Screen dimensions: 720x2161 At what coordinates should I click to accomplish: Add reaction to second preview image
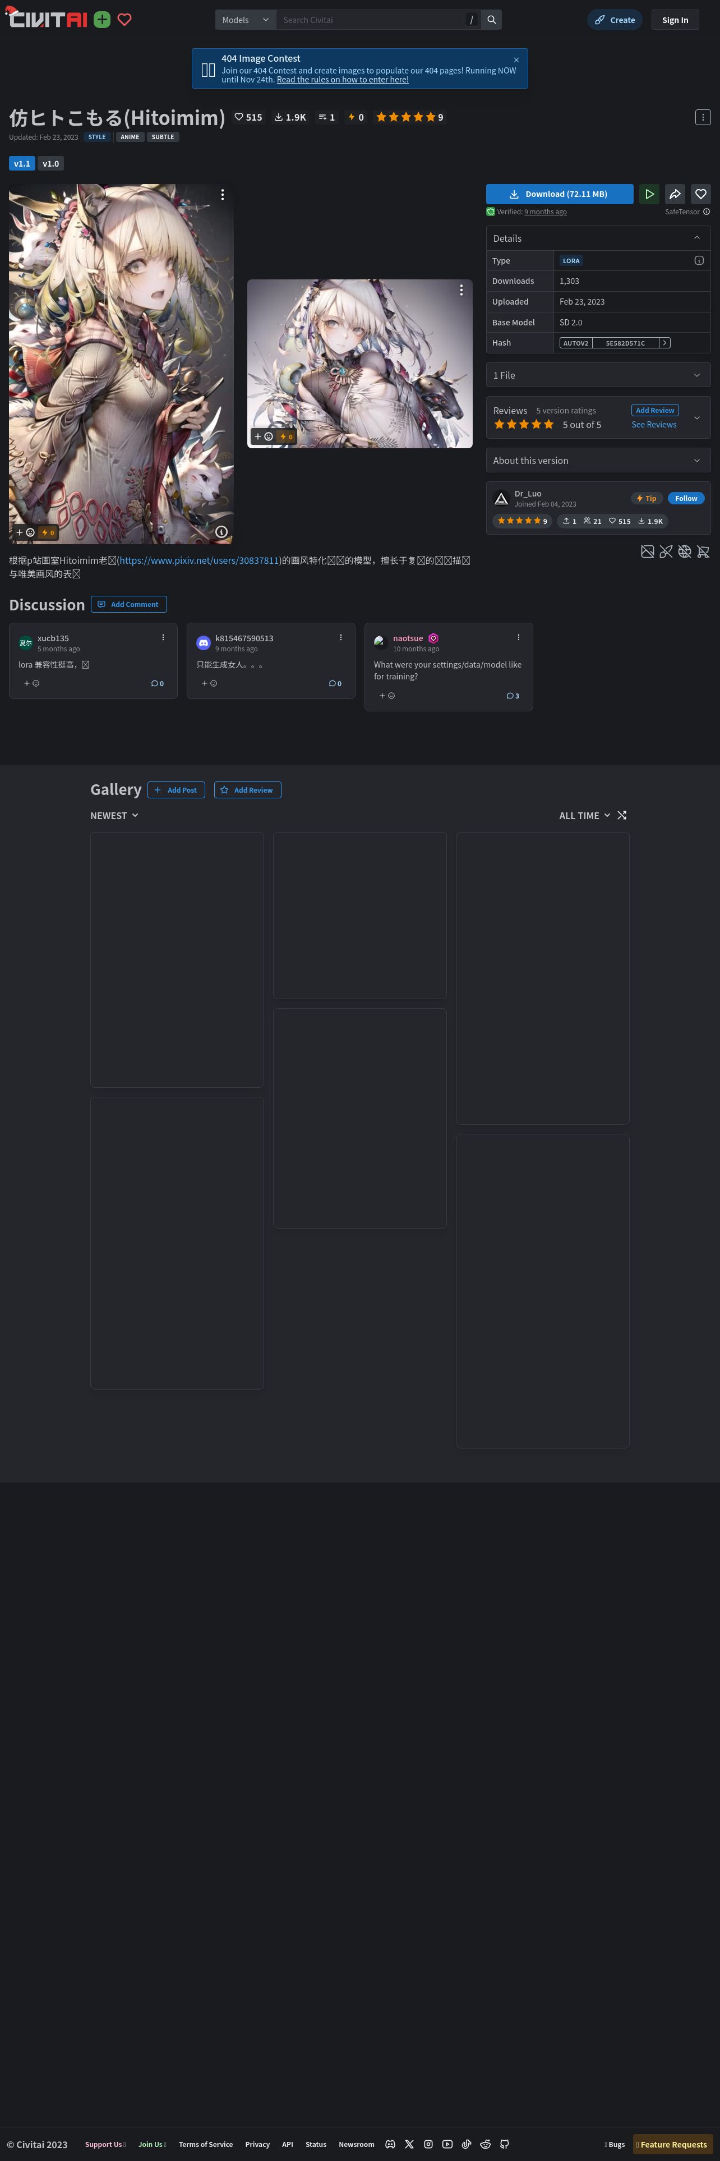pyautogui.click(x=263, y=436)
